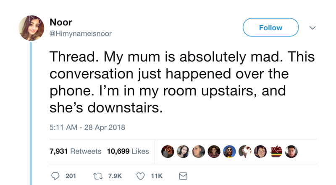Click the 7.9K retweet count

pyautogui.click(x=115, y=176)
